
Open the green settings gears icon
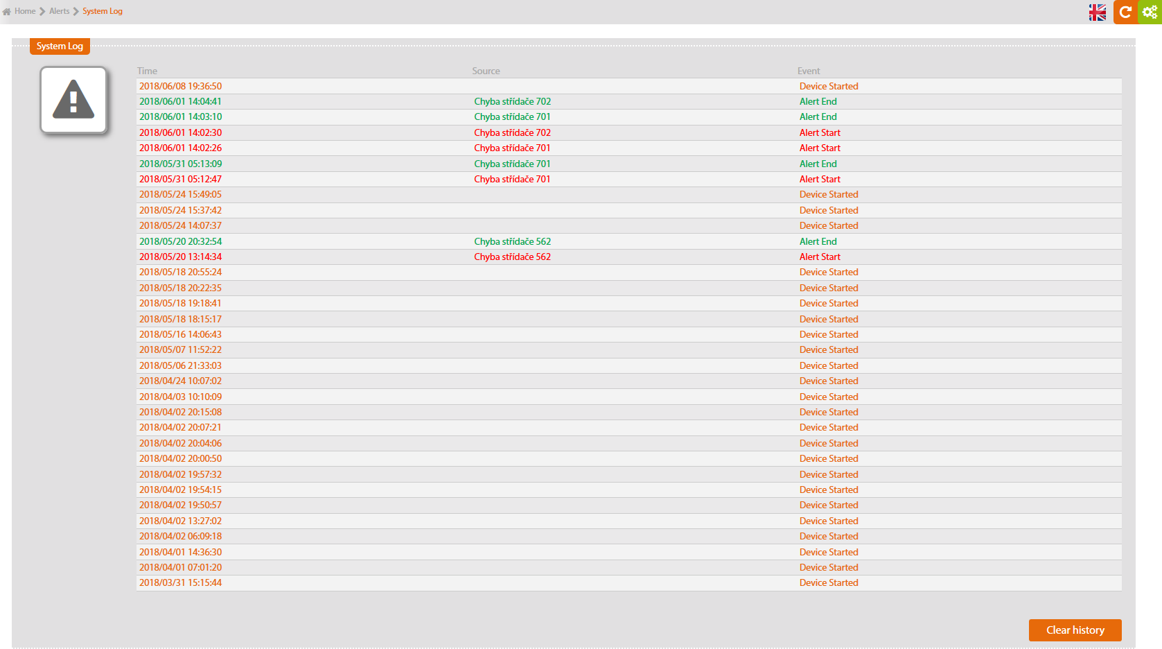click(1150, 12)
